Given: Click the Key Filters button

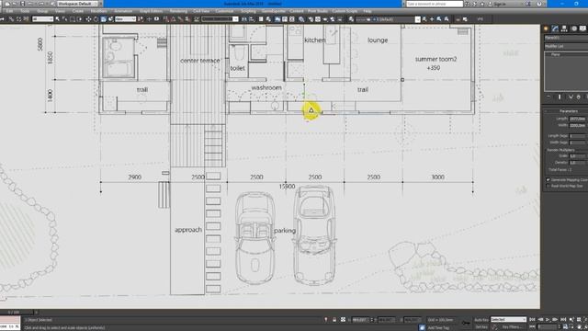Looking at the screenshot, I should point(511,327).
